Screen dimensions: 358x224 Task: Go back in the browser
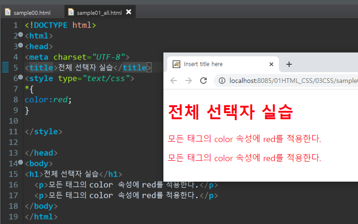[x=174, y=81]
